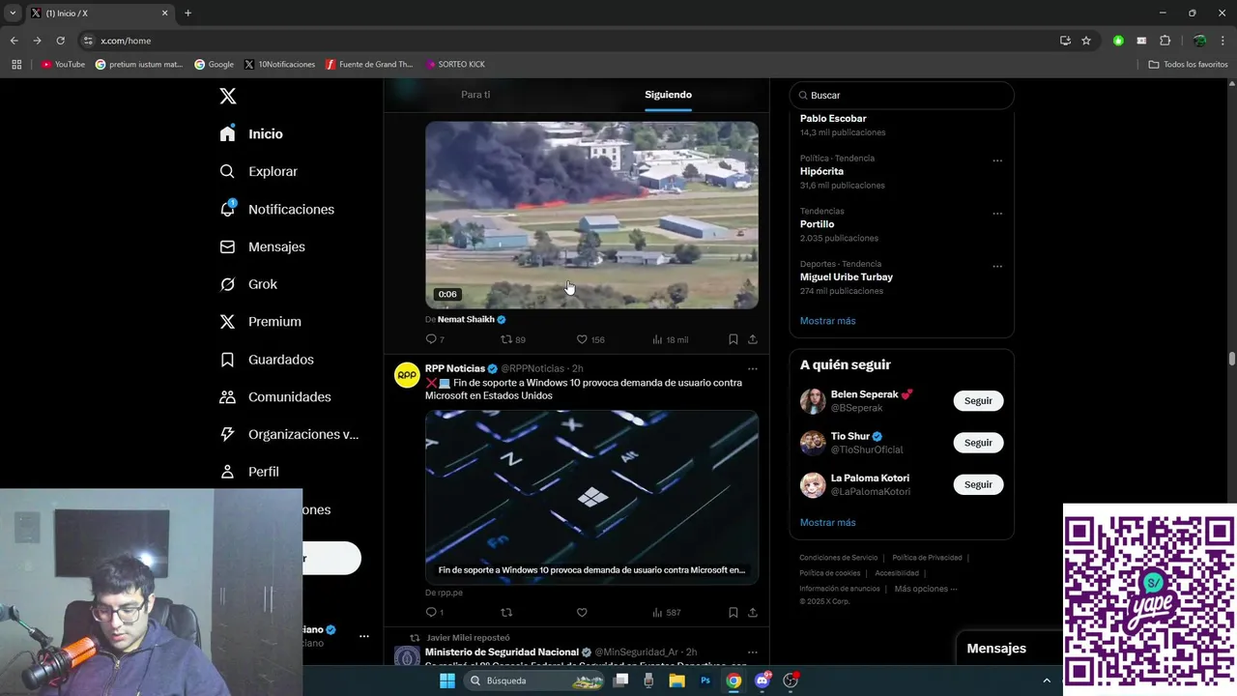
Task: View analytics of post with 587 views
Action: (667, 612)
